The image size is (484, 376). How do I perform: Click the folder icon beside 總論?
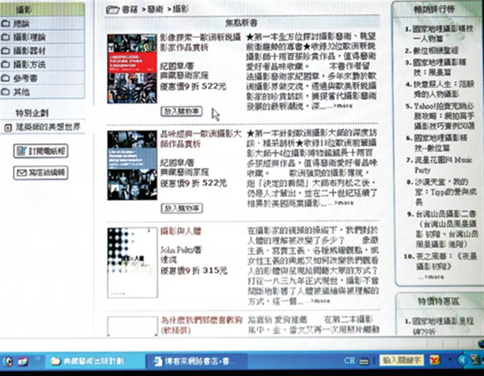[x=5, y=24]
